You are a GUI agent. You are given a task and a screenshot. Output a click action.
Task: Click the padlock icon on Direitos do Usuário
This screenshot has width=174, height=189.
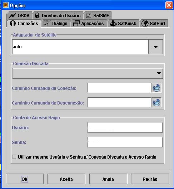click(37, 15)
